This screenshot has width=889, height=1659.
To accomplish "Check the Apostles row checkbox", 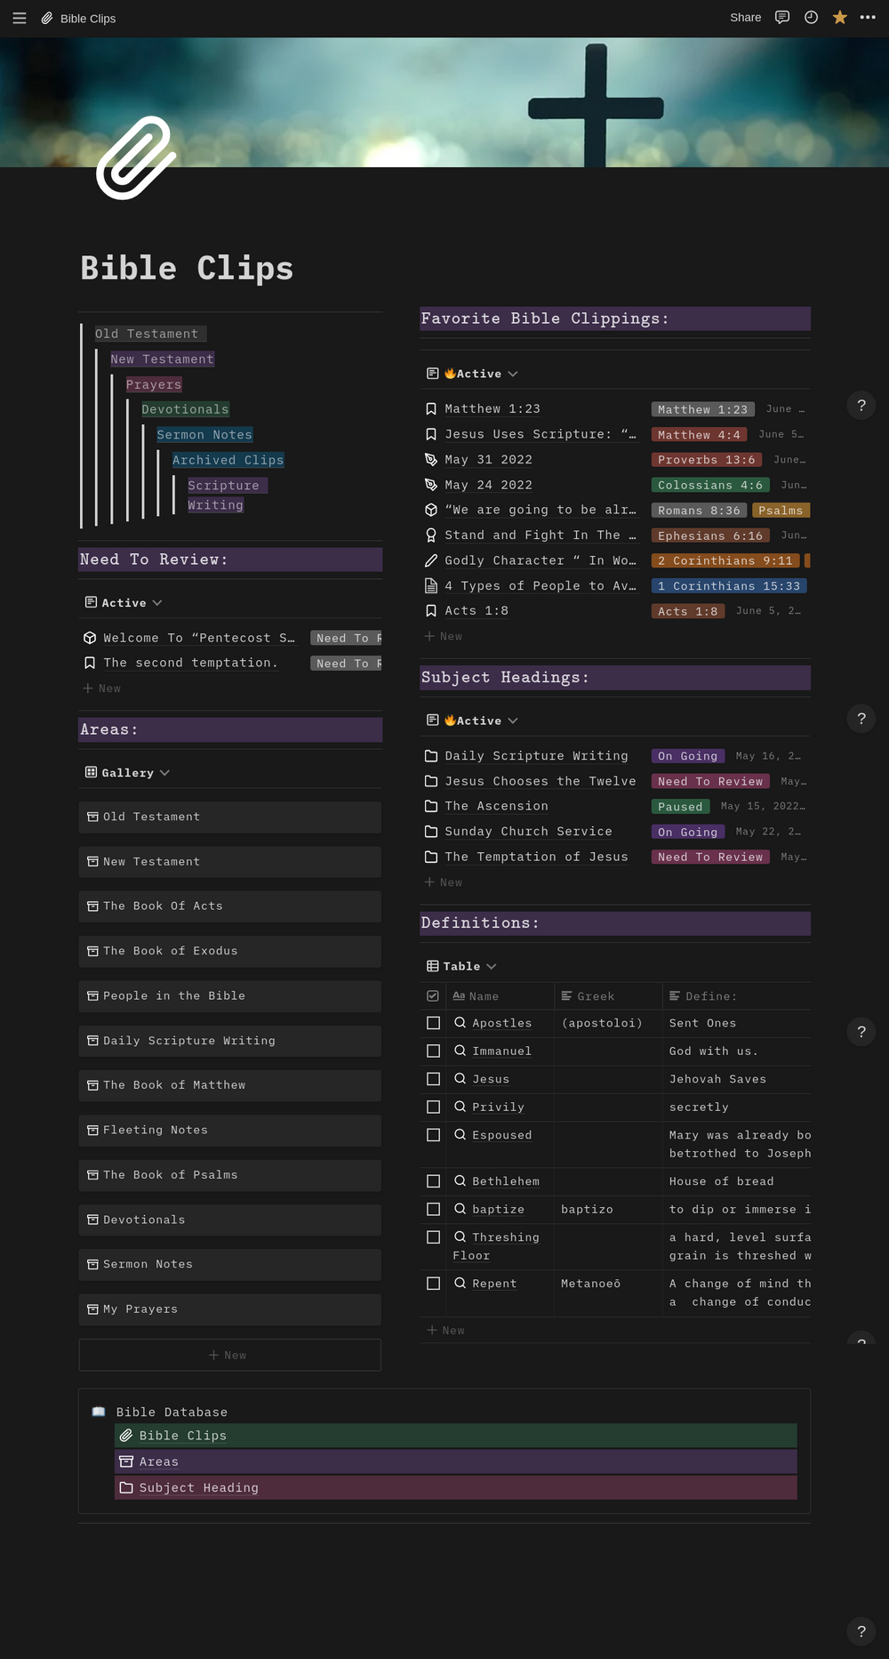I will click(x=433, y=1023).
